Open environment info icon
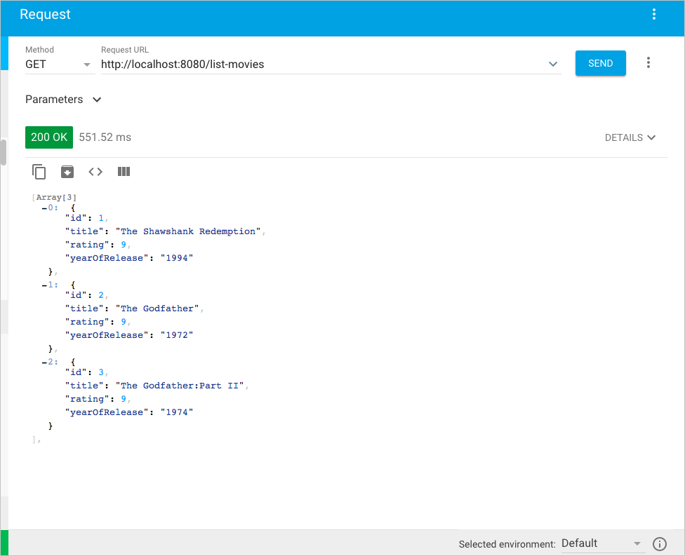Screen dimensions: 685x556 659,544
